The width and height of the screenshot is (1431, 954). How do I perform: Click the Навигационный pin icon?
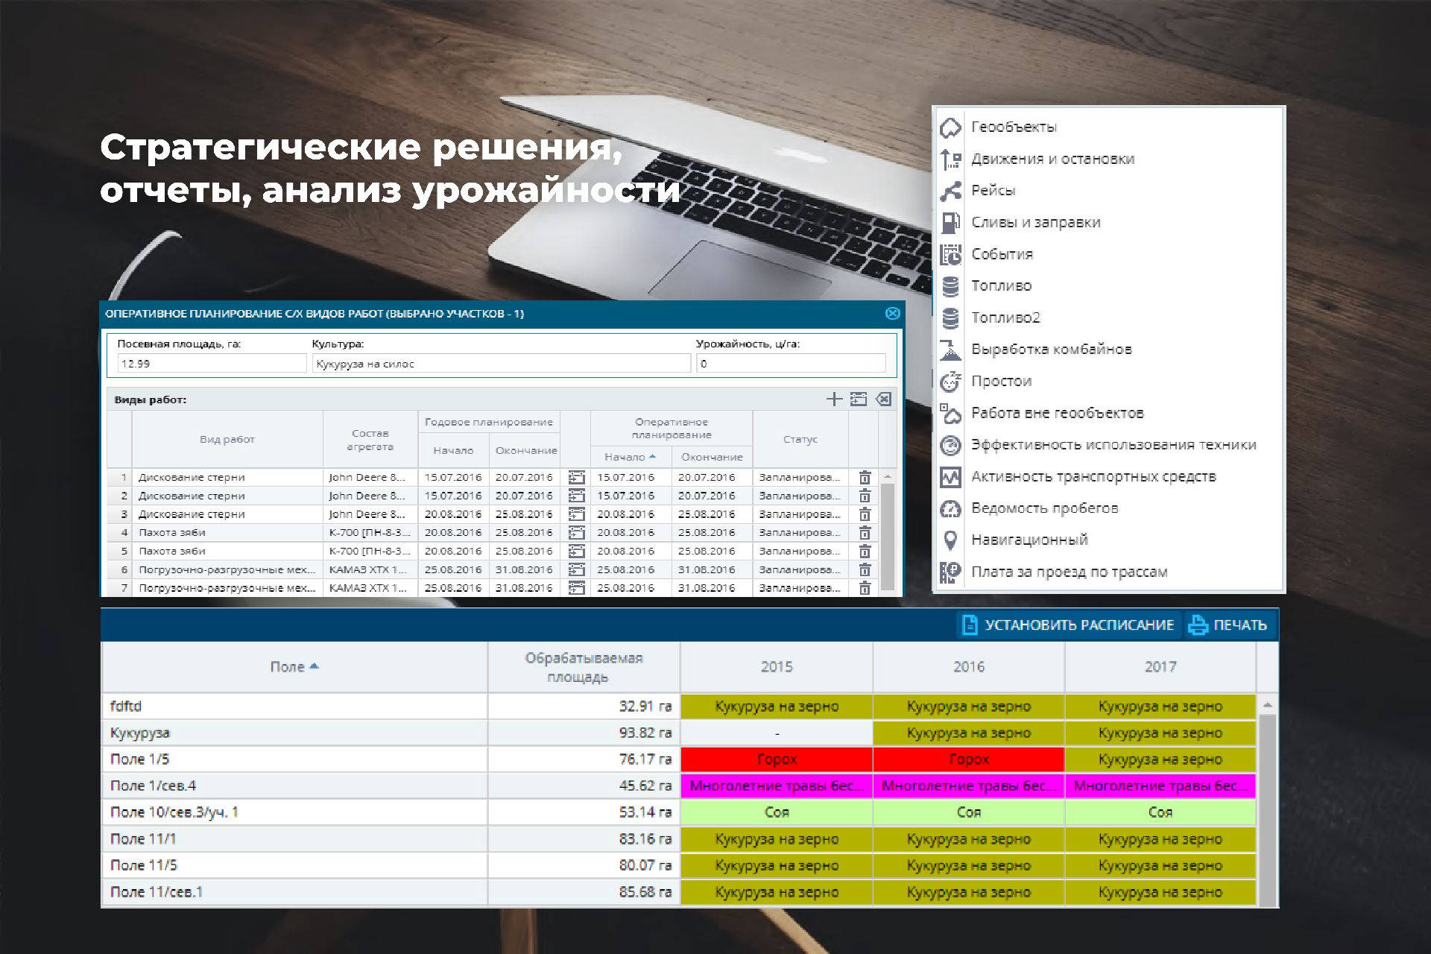coord(950,540)
